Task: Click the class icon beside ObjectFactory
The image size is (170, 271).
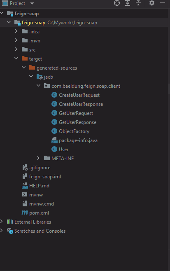Action: pos(54,131)
